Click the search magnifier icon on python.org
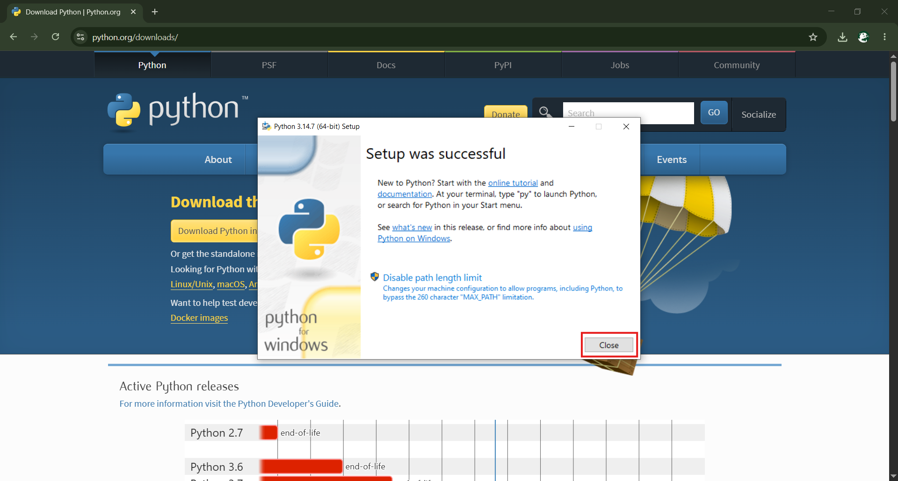The image size is (898, 481). click(x=545, y=112)
